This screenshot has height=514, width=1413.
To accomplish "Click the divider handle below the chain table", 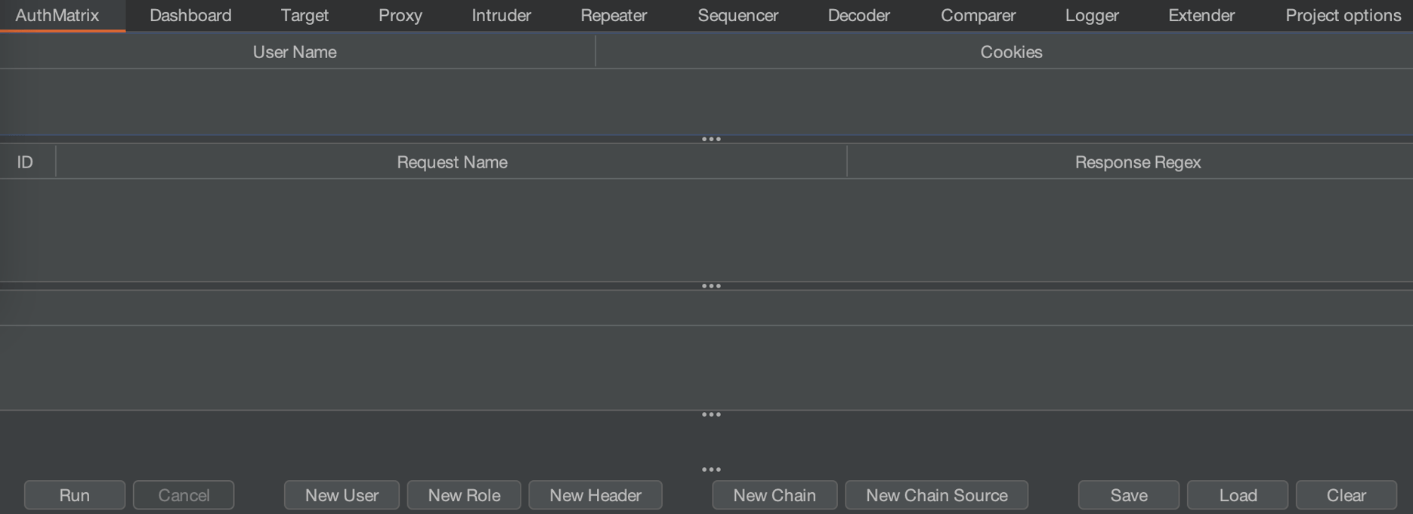I will coord(711,414).
